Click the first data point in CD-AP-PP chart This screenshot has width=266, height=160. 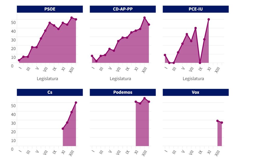(92, 56)
